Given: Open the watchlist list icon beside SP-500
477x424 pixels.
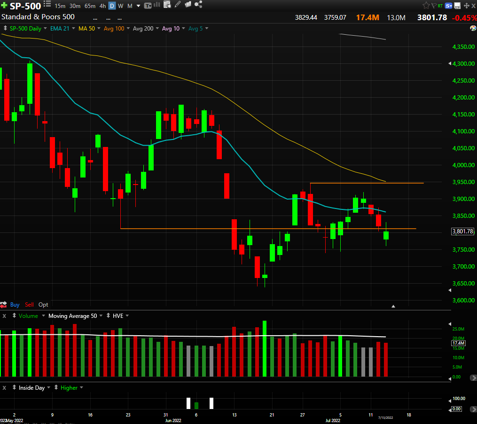Looking at the screenshot, I should coord(47,4).
